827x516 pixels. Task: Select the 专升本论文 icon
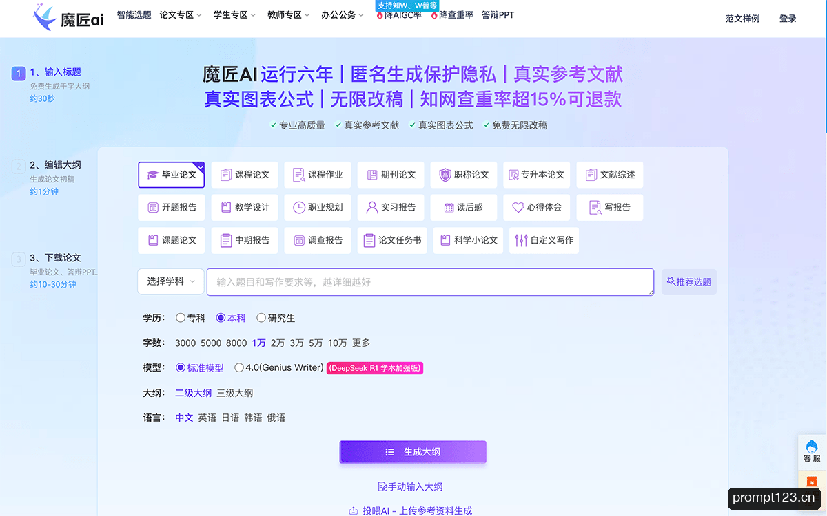pos(513,175)
